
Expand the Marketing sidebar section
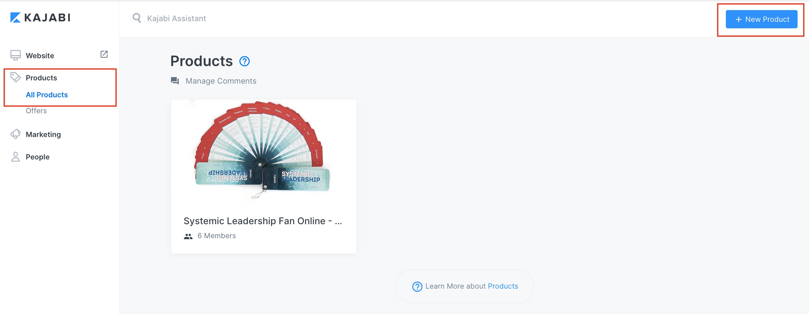tap(43, 134)
